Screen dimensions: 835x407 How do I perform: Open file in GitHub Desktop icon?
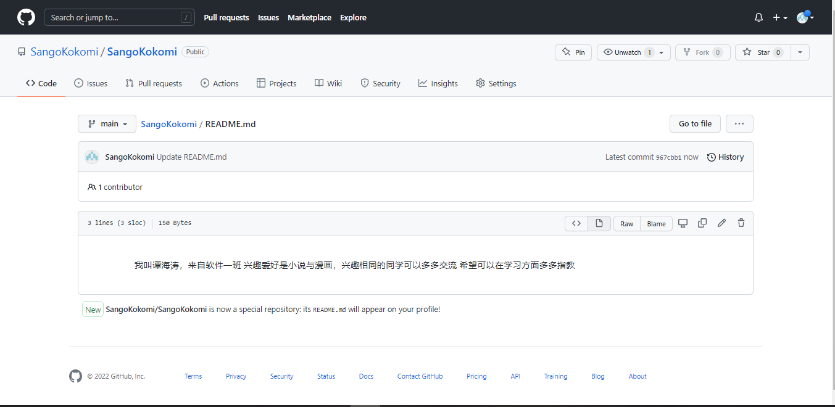(x=683, y=223)
